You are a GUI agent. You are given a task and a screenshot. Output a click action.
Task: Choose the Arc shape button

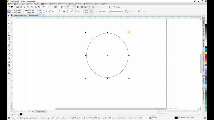coord(79,11)
